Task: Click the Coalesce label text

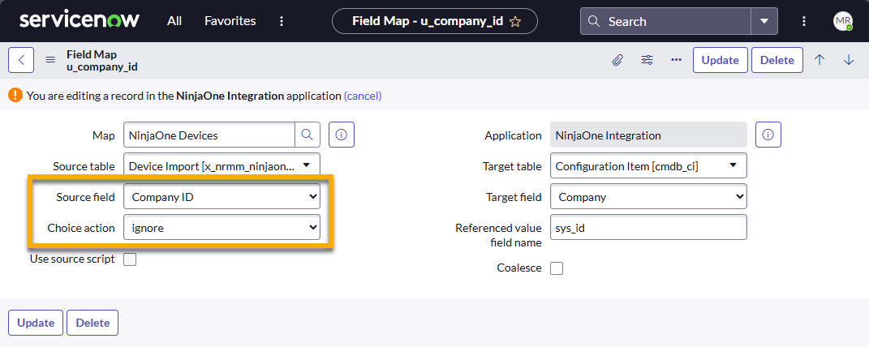Action: coord(519,268)
